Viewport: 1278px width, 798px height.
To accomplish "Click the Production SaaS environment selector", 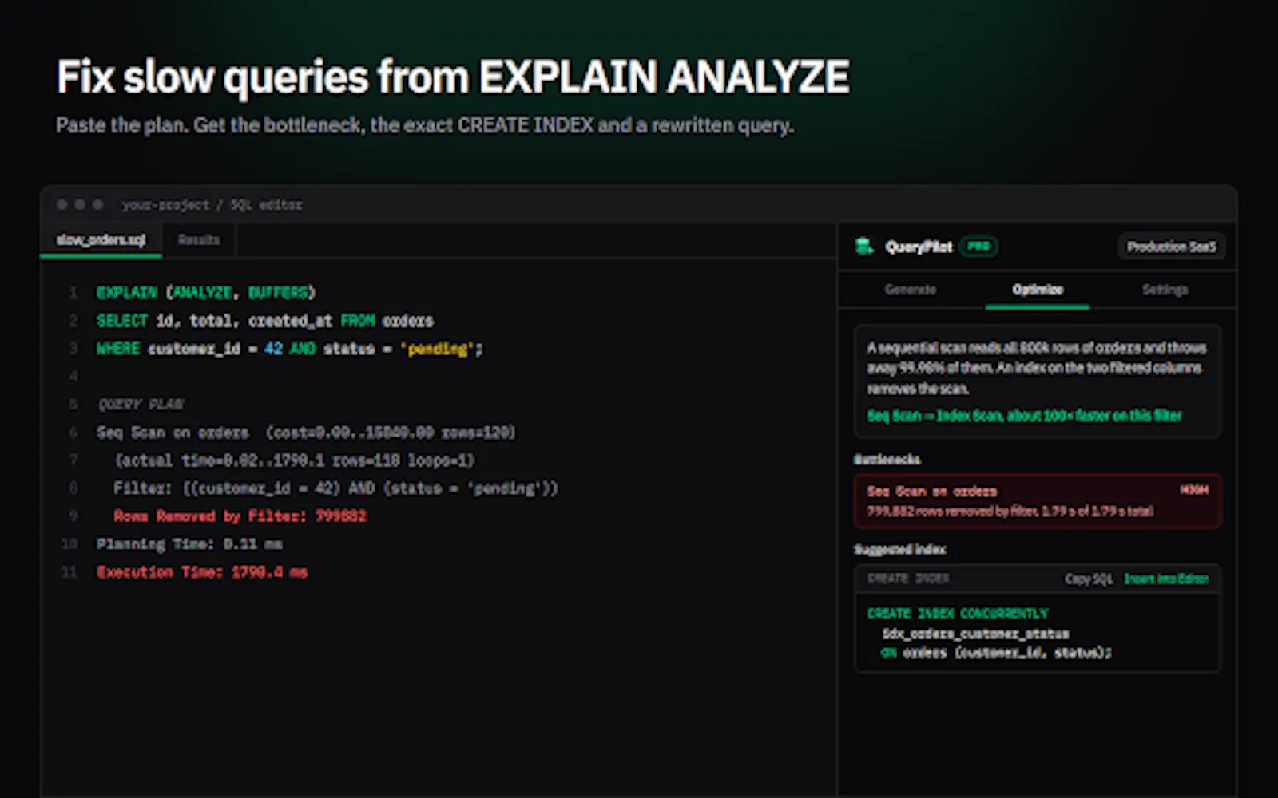I will tap(1171, 247).
